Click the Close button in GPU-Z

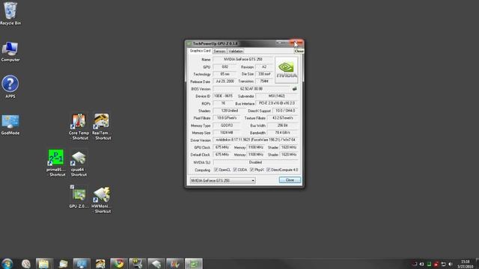pos(290,180)
